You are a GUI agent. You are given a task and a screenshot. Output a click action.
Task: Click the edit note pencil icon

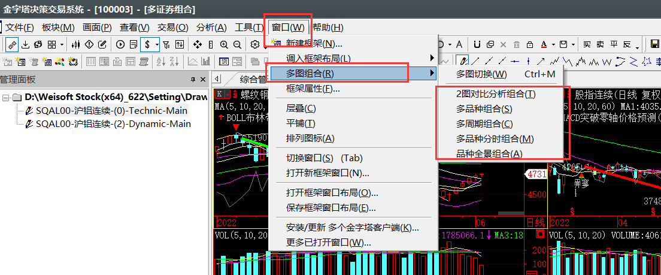point(102,44)
